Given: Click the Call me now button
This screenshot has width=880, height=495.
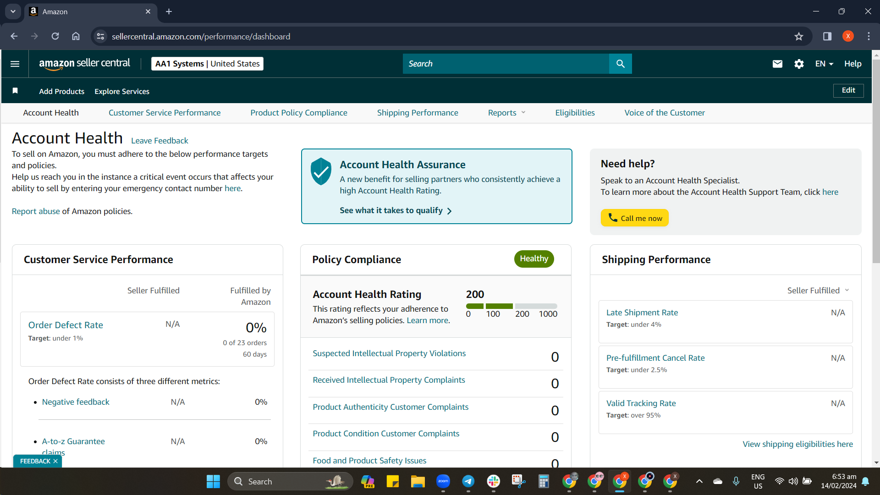Looking at the screenshot, I should pyautogui.click(x=635, y=218).
